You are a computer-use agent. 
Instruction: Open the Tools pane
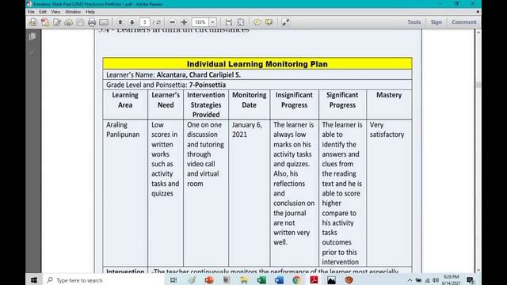(x=414, y=22)
